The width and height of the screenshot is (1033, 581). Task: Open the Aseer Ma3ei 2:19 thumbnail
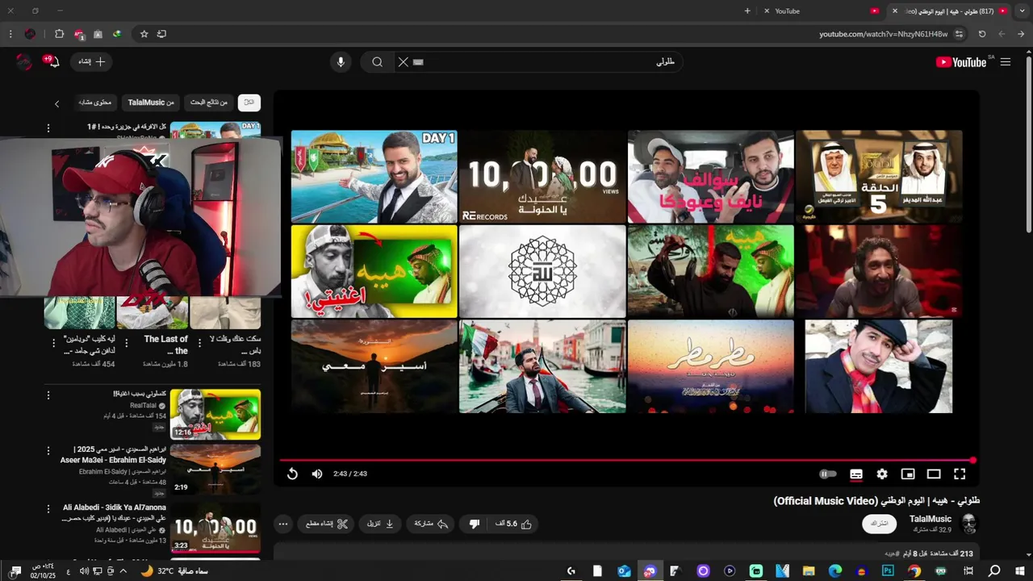tap(215, 469)
